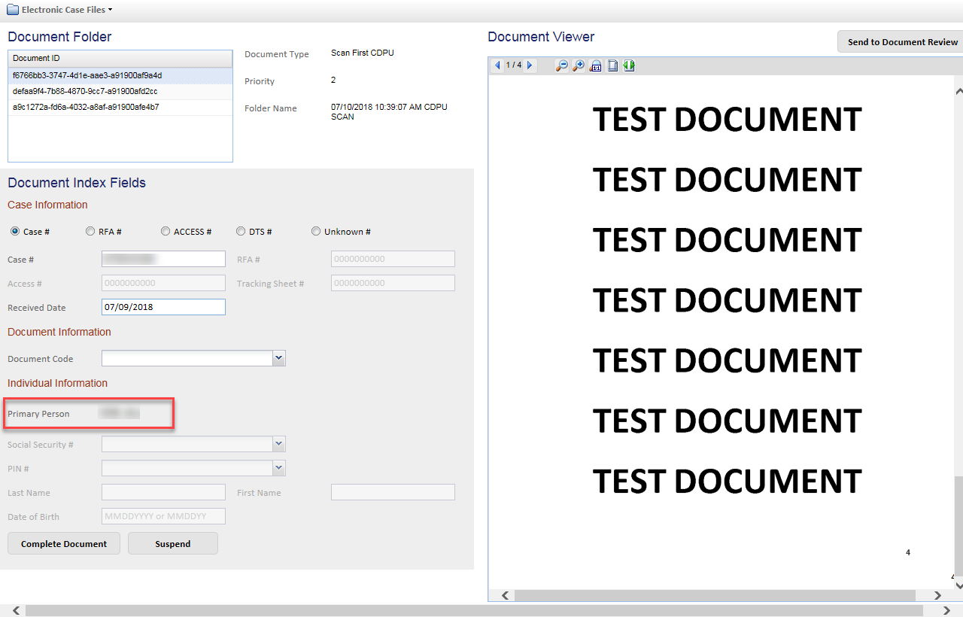
Task: Expand the PIN # dropdown
Action: [279, 468]
